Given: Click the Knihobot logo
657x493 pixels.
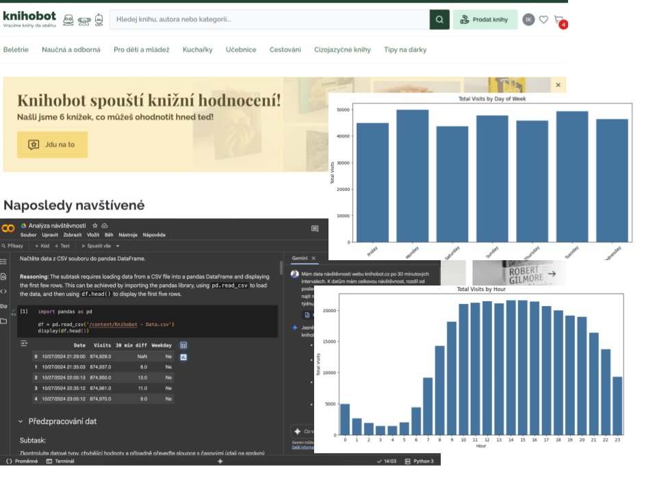Looking at the screenshot, I should (x=29, y=19).
